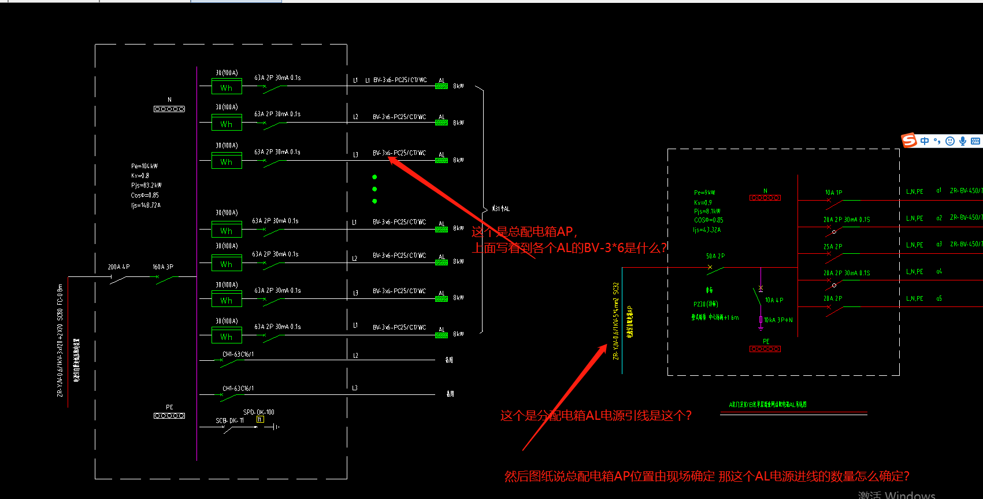Select the Pjs=8.1kW text in AL panel
This screenshot has height=499, width=983.
click(x=707, y=212)
